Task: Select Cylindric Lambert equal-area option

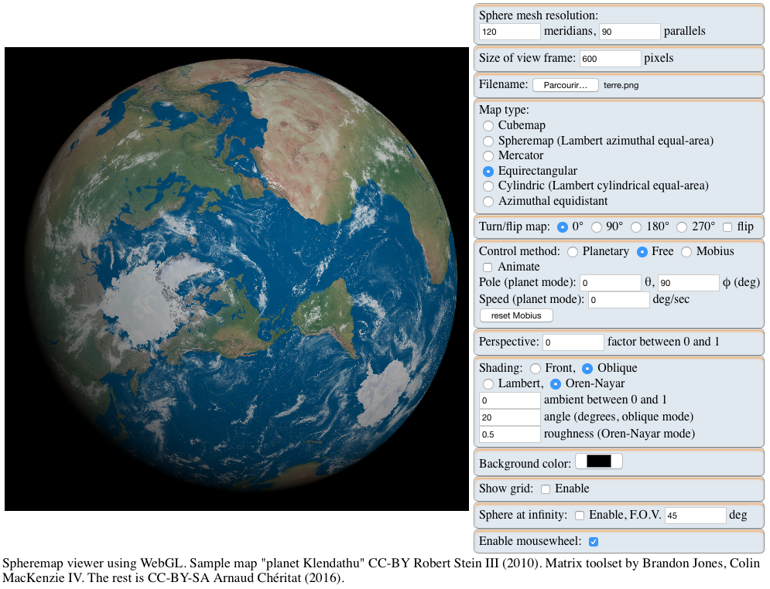Action: [488, 186]
